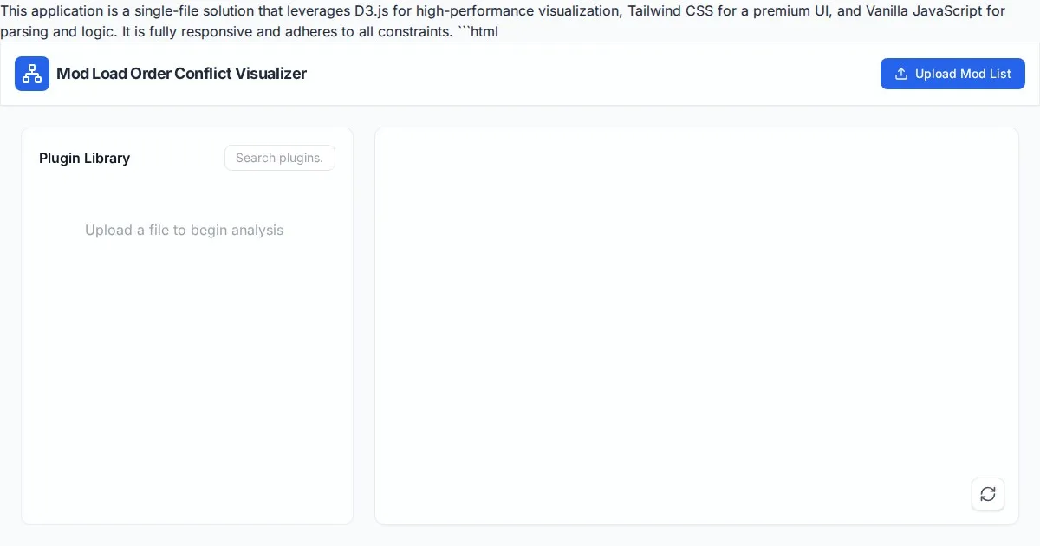1040x546 pixels.
Task: Click the "D3.js" text in the top description
Action: (x=371, y=11)
